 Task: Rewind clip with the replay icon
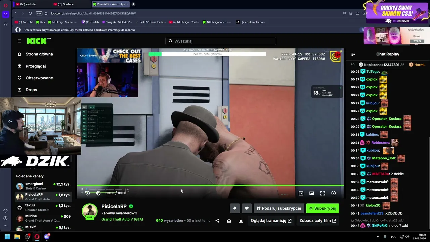87,193
